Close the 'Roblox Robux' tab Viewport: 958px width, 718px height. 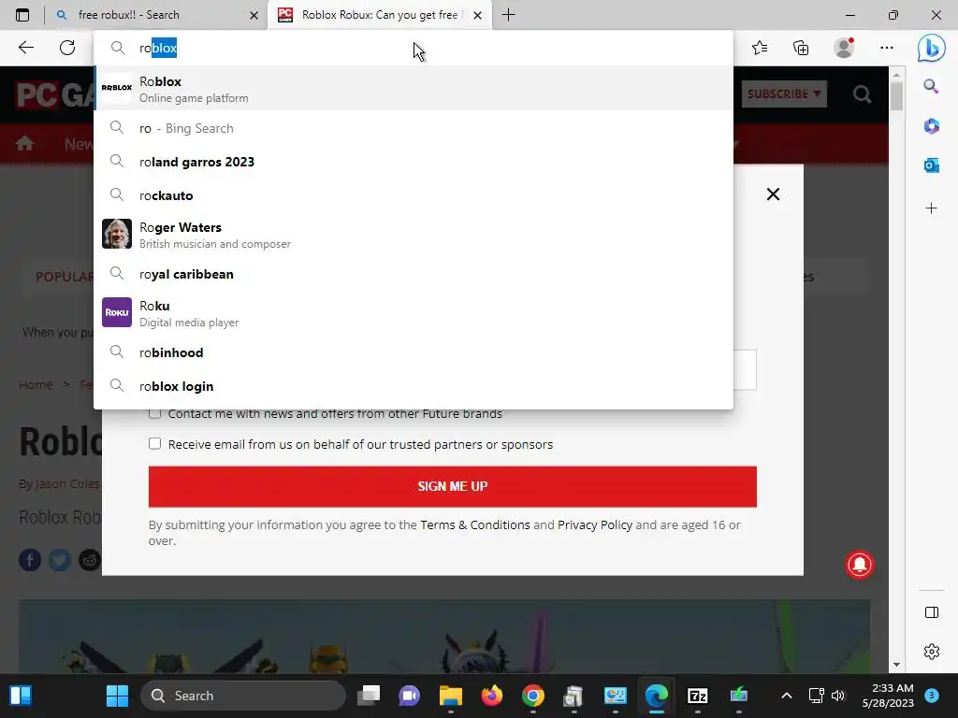tap(478, 15)
